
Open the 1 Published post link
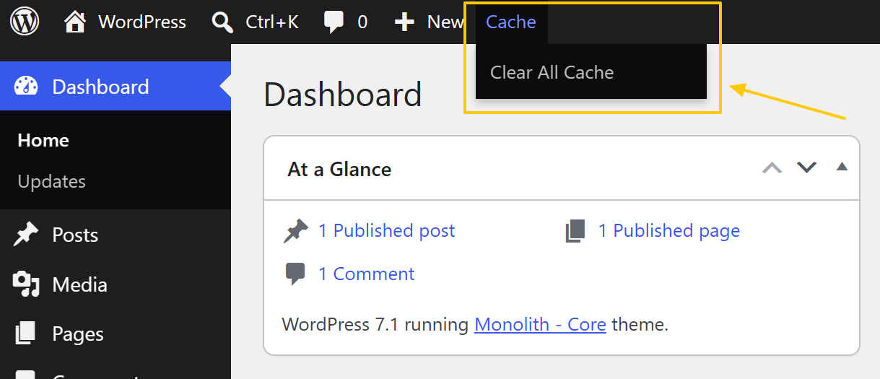coord(387,230)
